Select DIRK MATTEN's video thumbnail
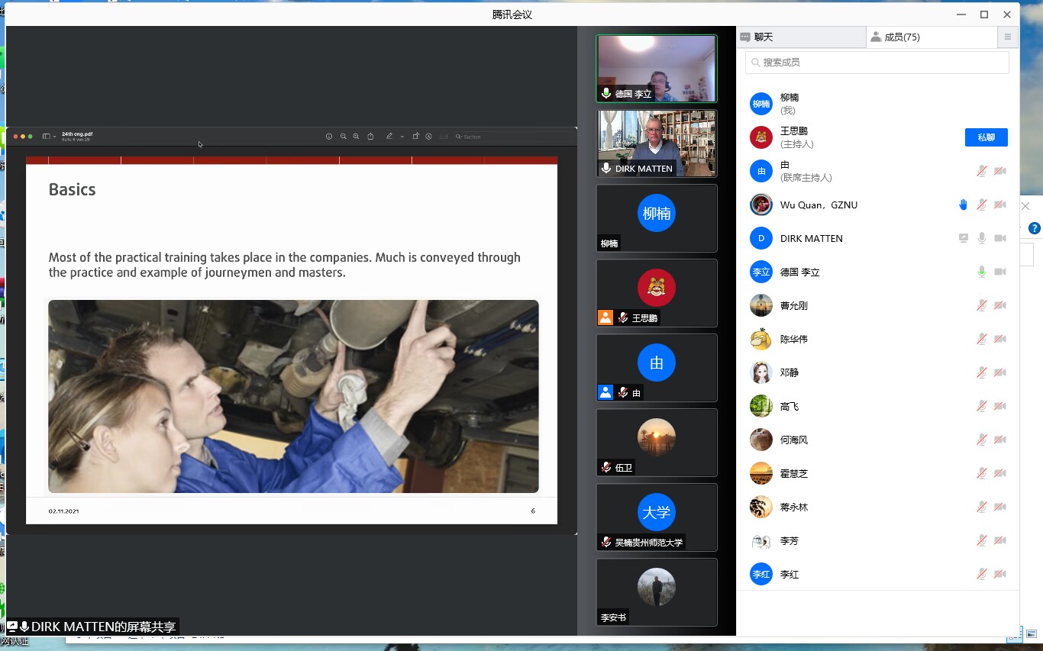Viewport: 1043px width, 651px height. [x=656, y=143]
